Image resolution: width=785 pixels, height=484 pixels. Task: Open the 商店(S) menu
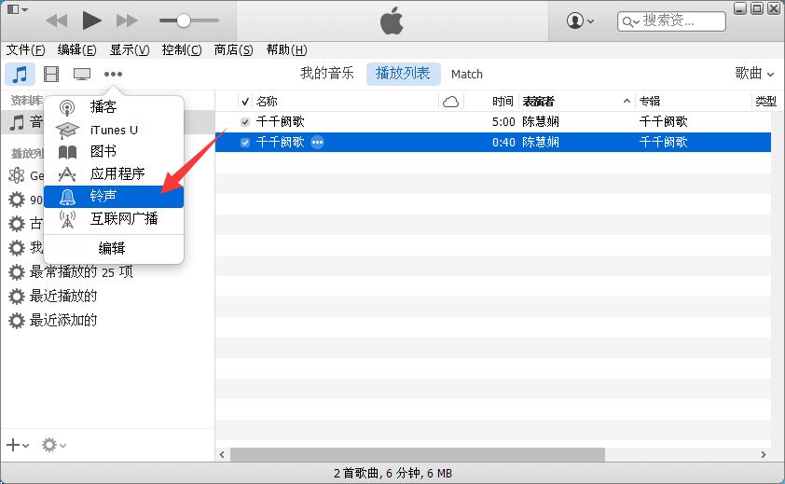(233, 49)
